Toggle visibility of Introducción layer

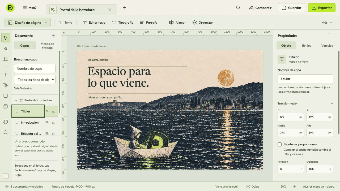point(47,123)
